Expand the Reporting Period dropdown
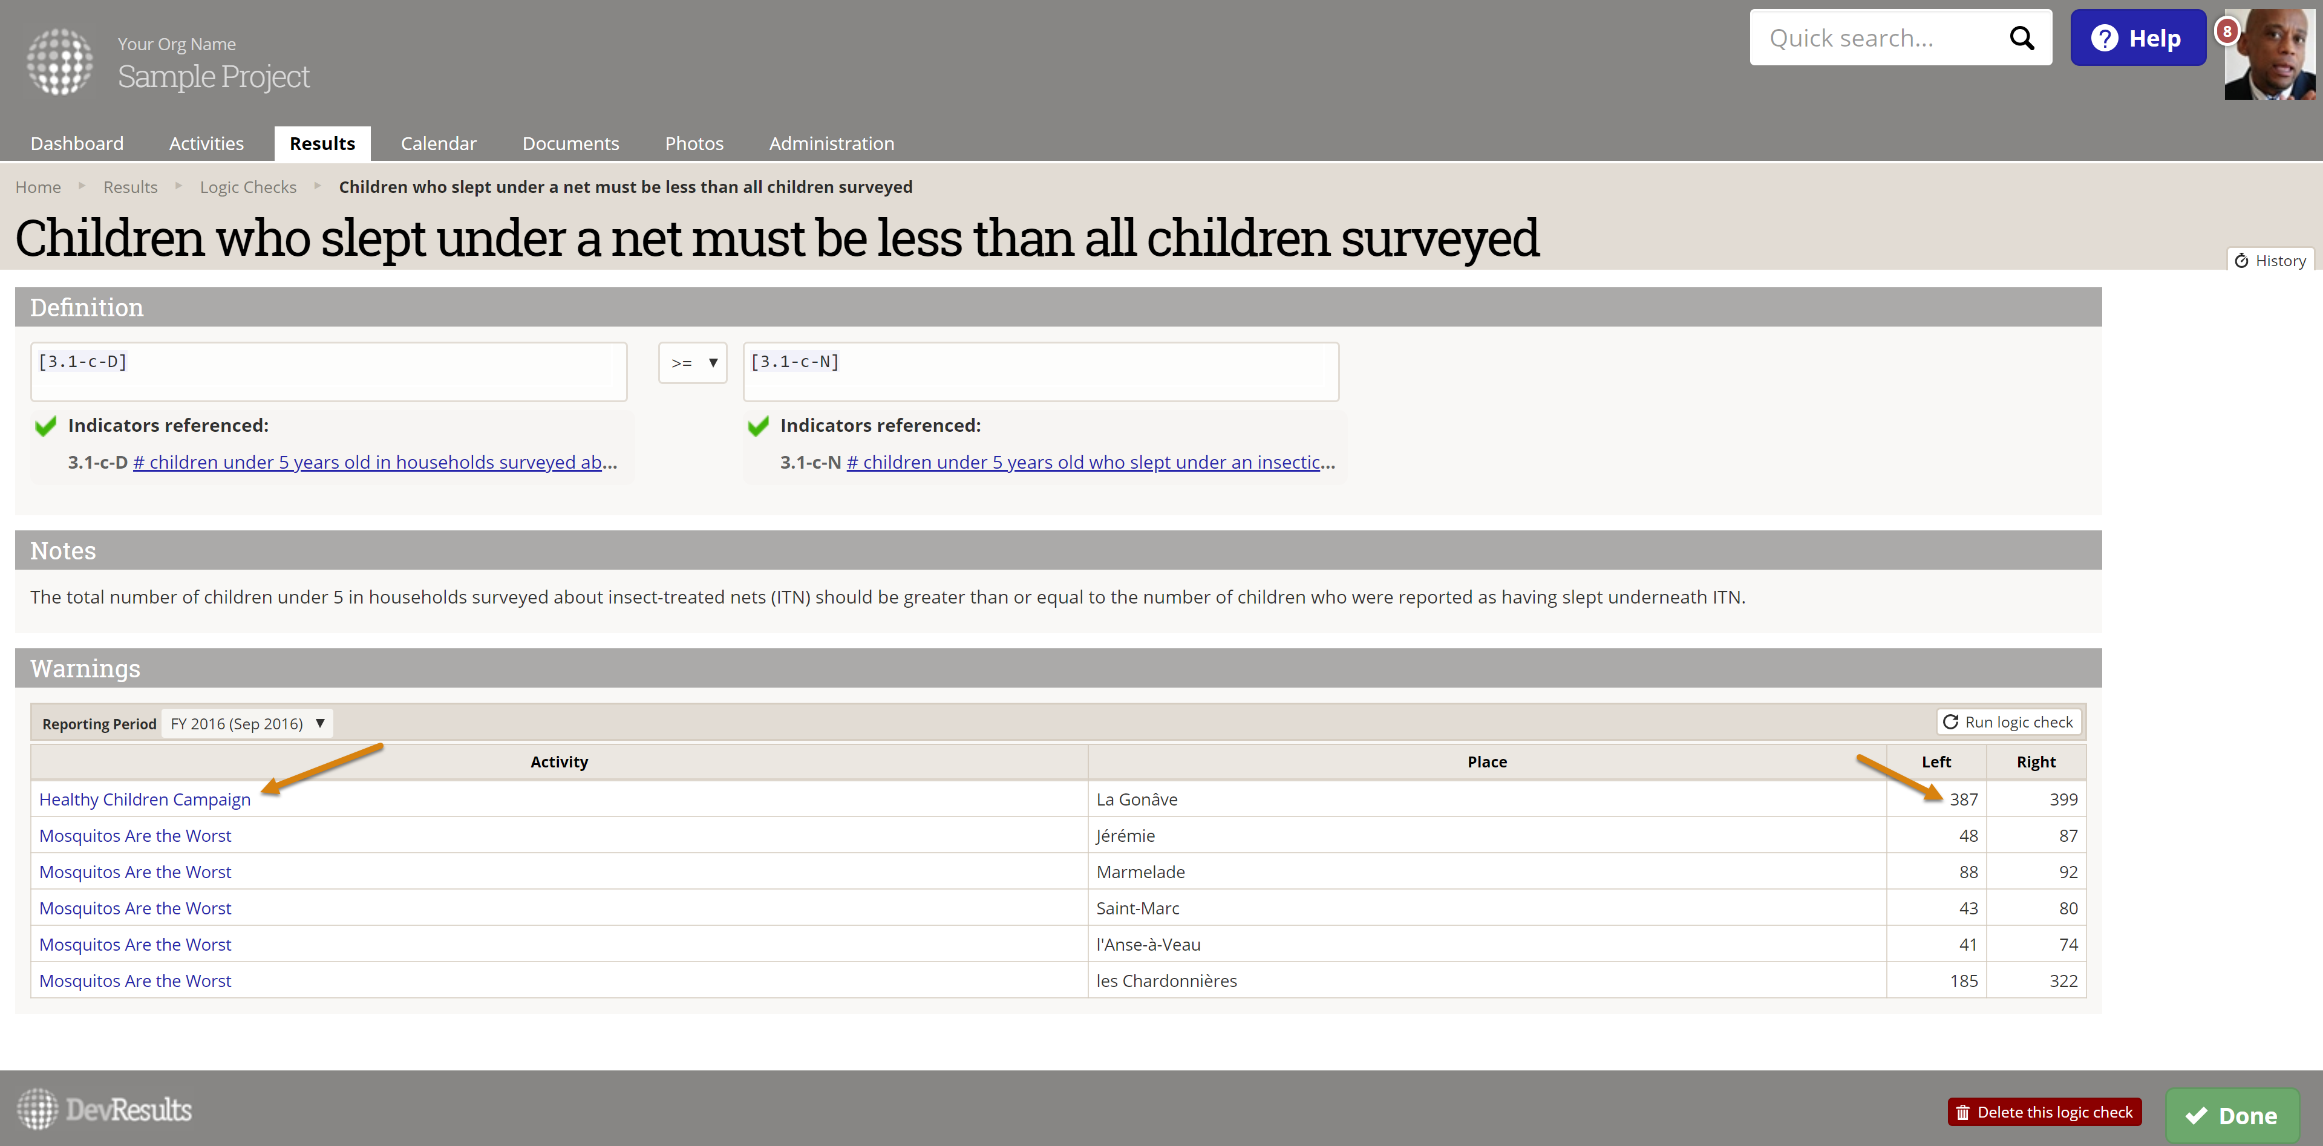This screenshot has height=1146, width=2323. [246, 723]
